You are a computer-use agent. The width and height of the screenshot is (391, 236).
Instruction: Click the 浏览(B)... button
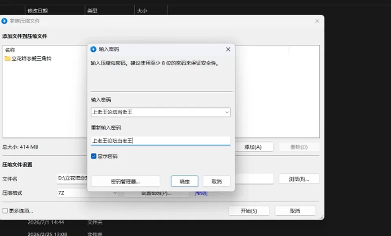pyautogui.click(x=299, y=179)
